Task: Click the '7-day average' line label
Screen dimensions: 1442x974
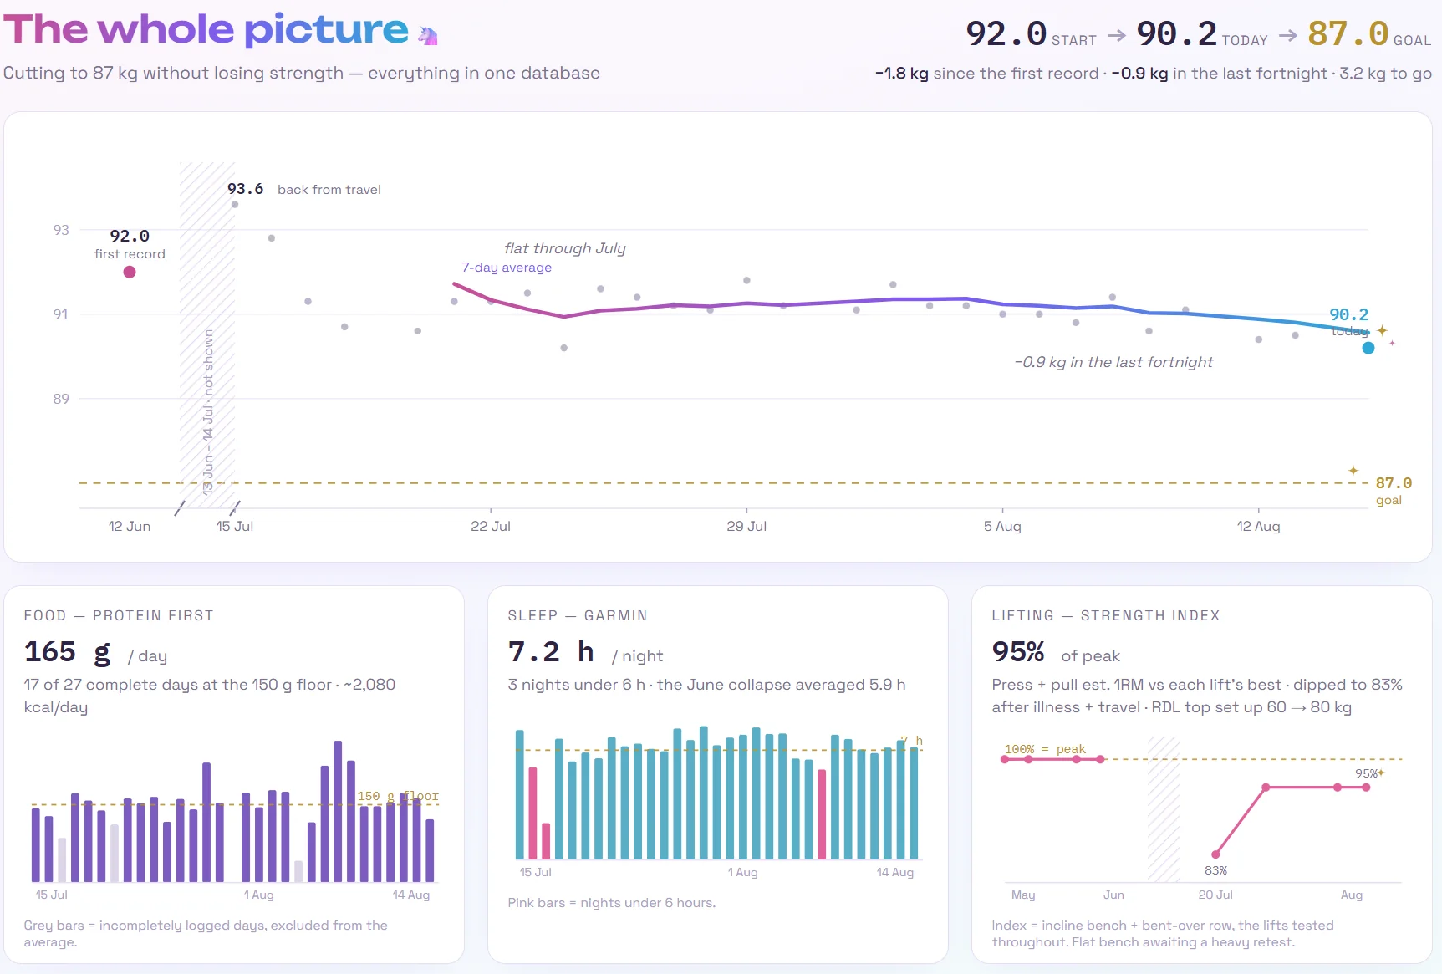Action: pos(507,268)
